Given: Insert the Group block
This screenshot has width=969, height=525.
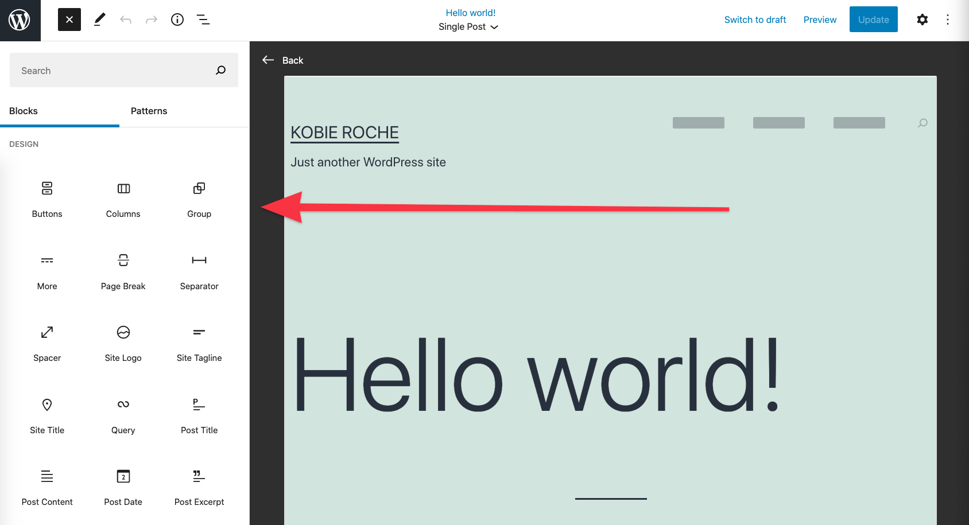Looking at the screenshot, I should point(199,200).
